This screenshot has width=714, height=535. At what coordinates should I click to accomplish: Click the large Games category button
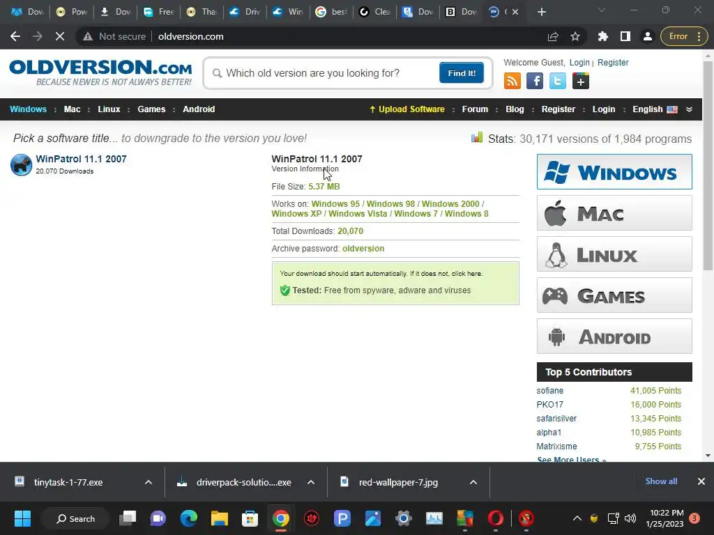(x=614, y=295)
